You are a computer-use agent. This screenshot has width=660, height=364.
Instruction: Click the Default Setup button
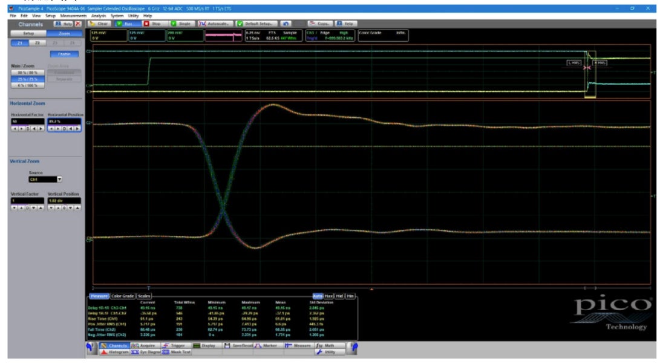point(256,24)
